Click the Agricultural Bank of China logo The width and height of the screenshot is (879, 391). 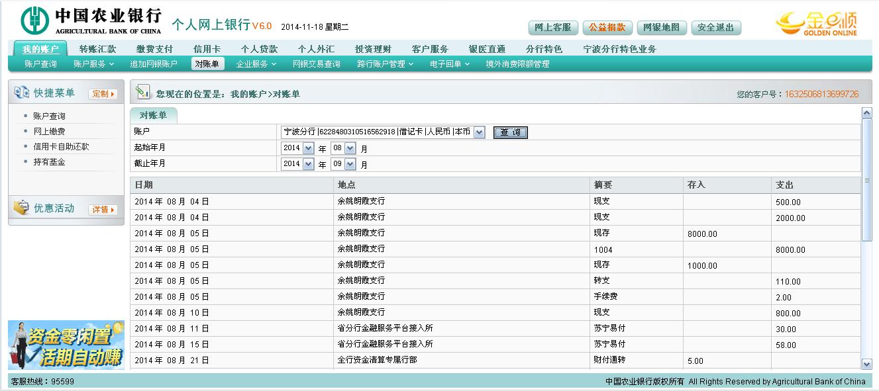point(91,21)
